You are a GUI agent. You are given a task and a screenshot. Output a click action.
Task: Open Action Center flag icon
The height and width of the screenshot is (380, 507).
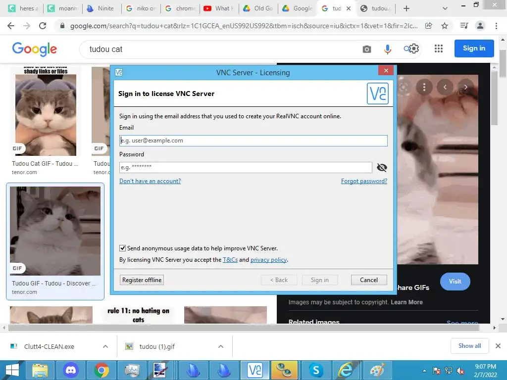click(437, 371)
